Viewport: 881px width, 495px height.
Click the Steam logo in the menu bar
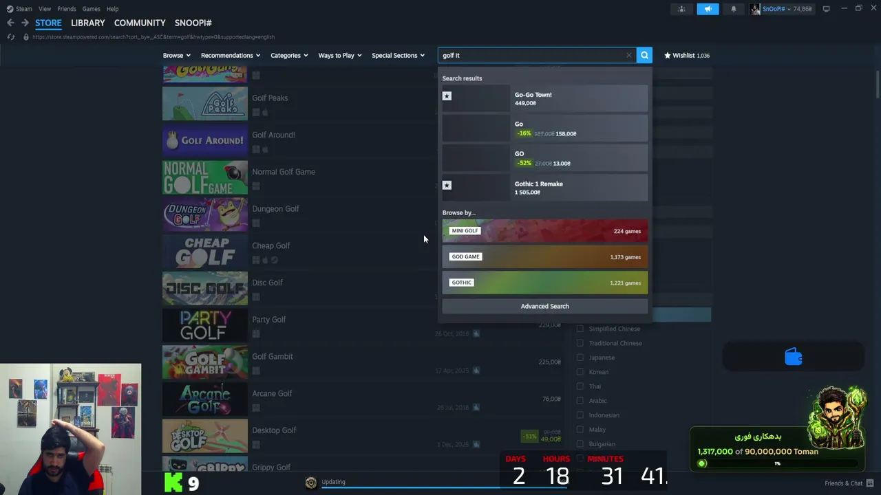[10, 9]
